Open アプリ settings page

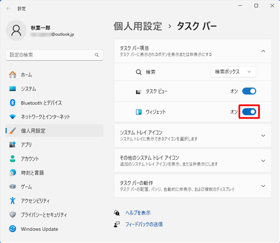(x=54, y=145)
